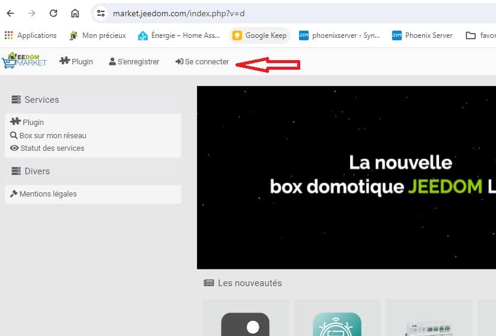Open the Énergie – Home Ass... bookmark
The image size is (496, 336).
pos(179,35)
